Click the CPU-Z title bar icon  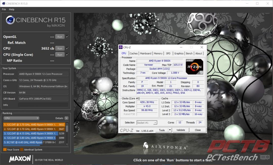tap(121, 47)
